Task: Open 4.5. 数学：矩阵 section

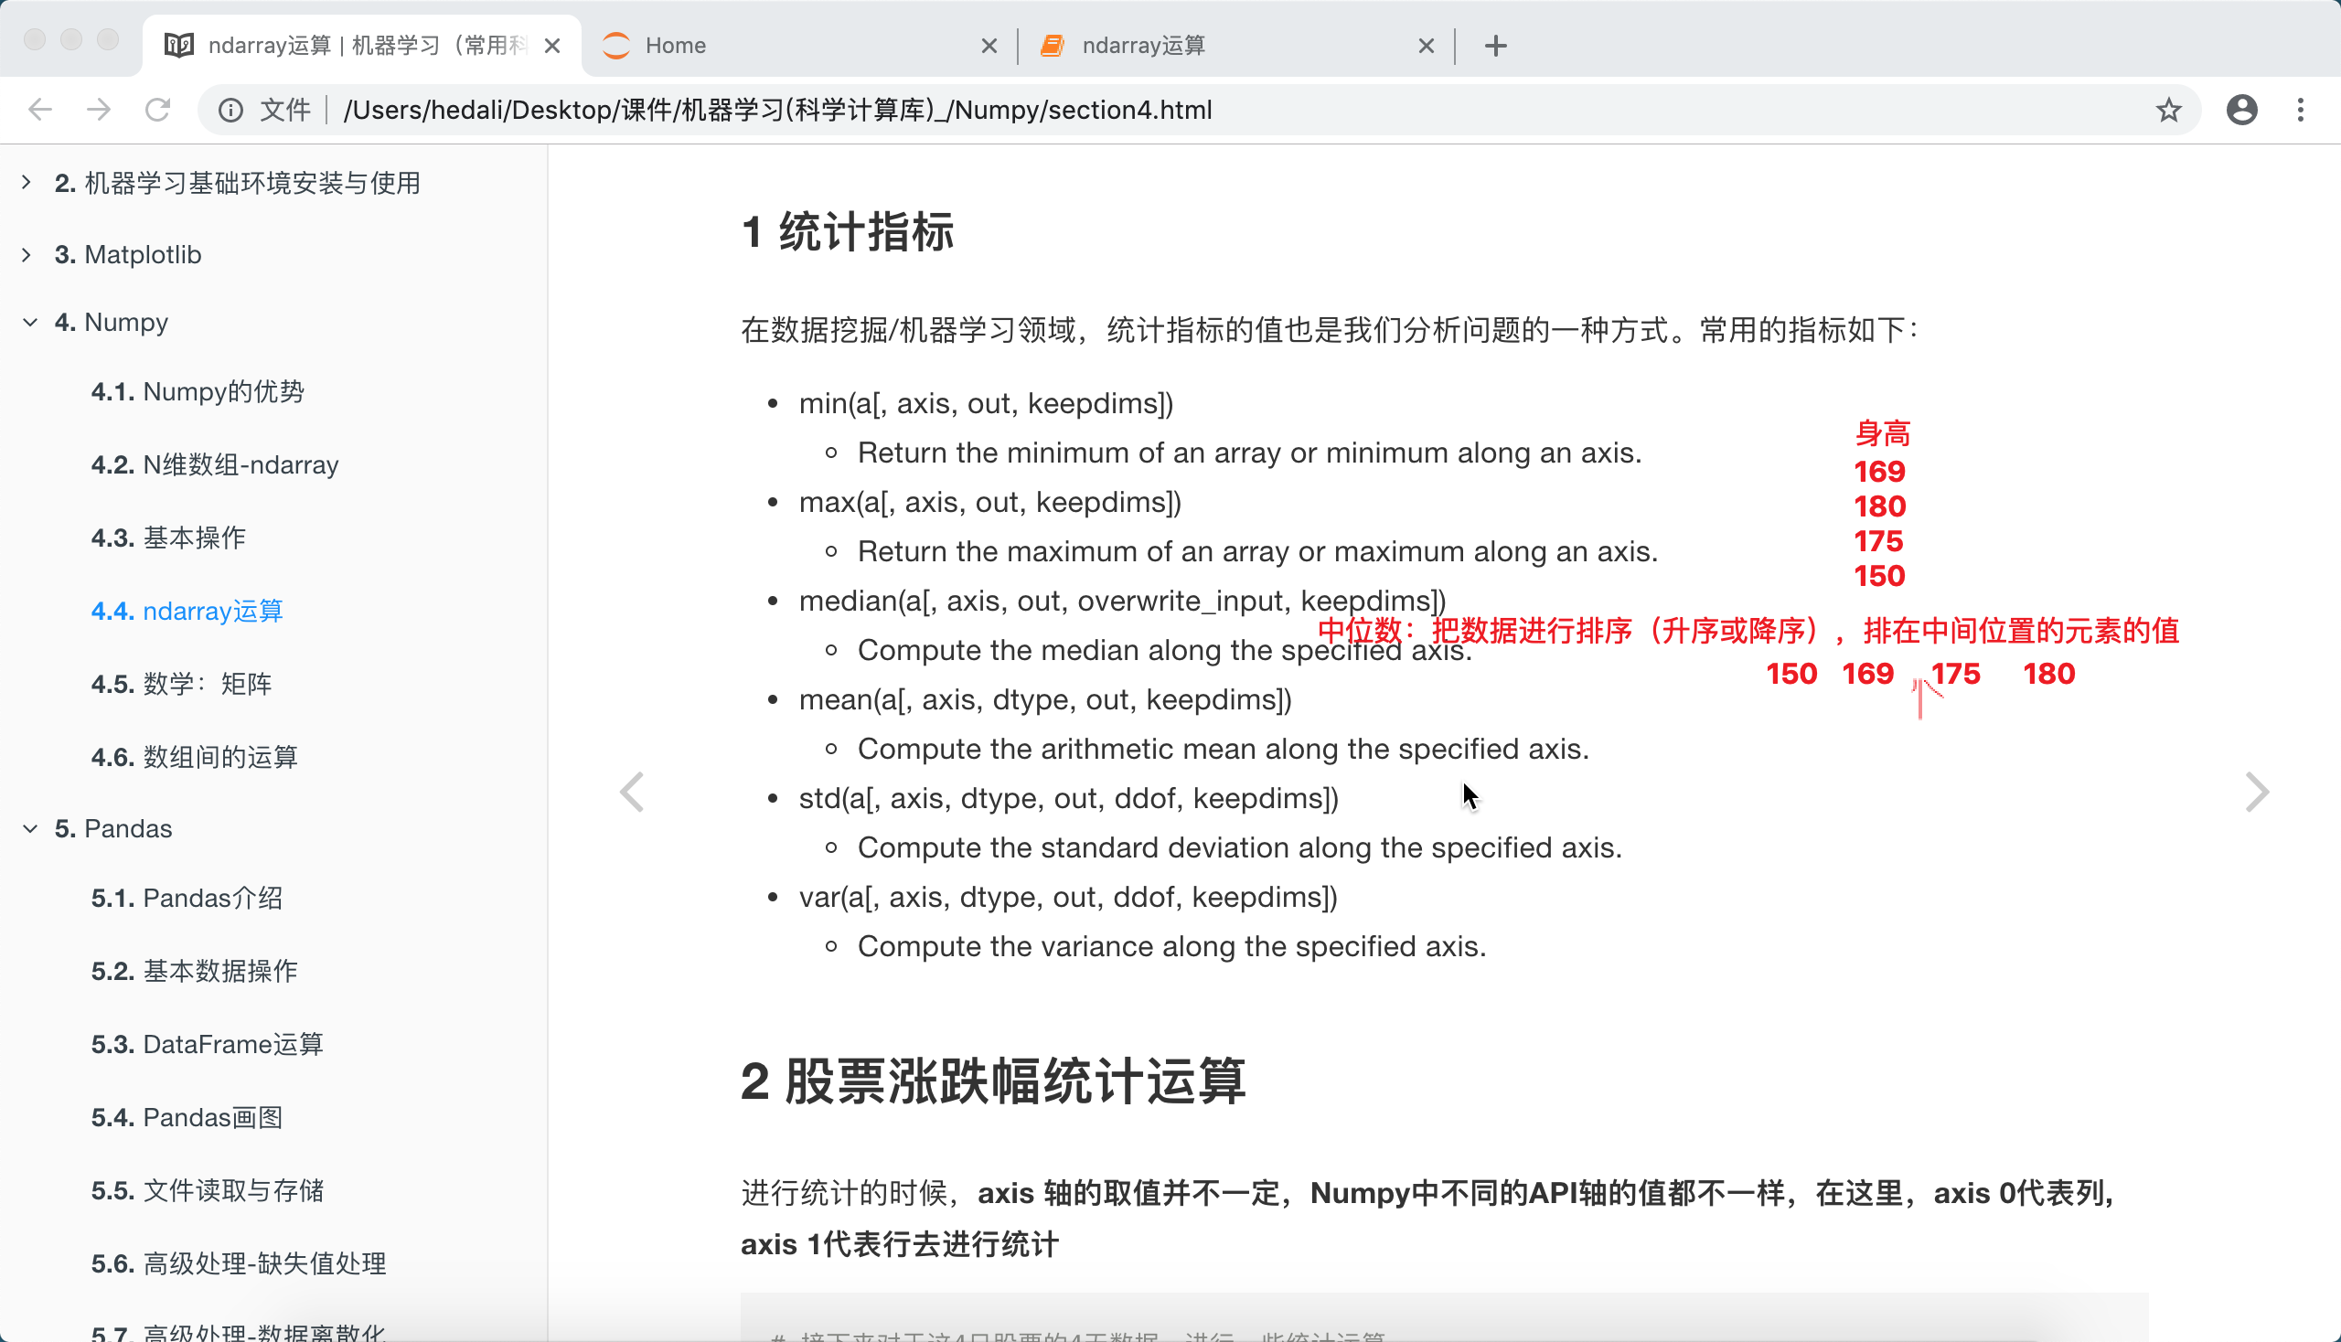Action: click(x=181, y=683)
